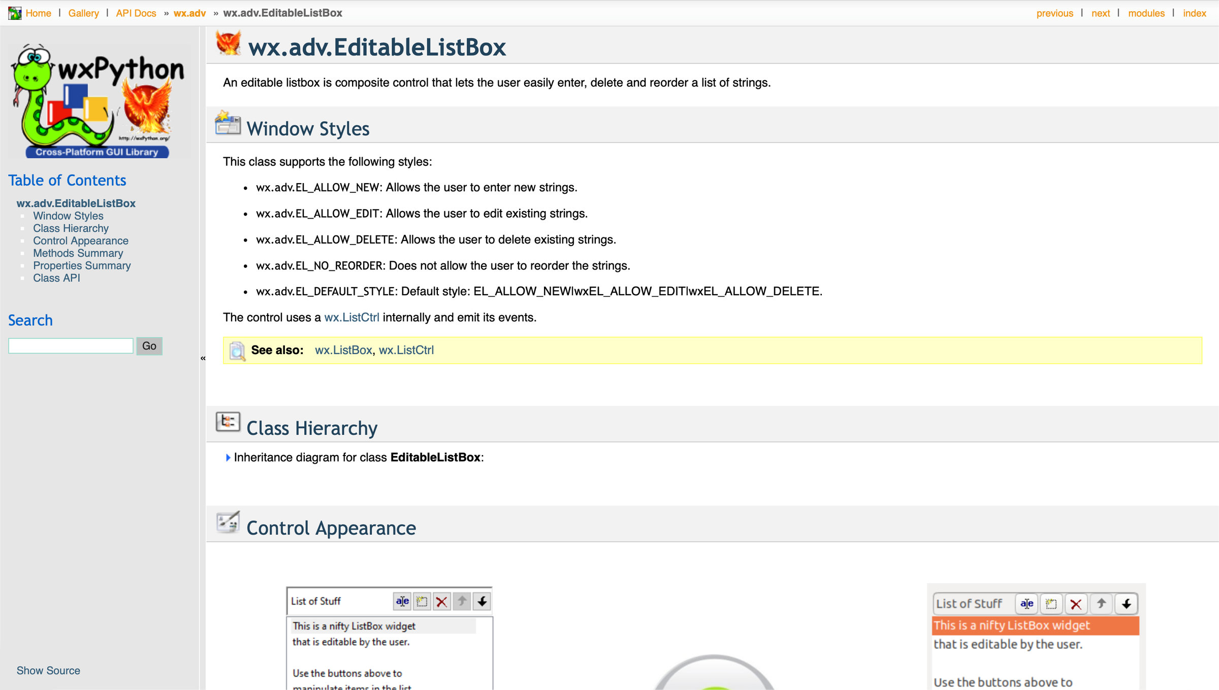Click the Table of Contents heading link
The width and height of the screenshot is (1219, 690).
pyautogui.click(x=67, y=180)
